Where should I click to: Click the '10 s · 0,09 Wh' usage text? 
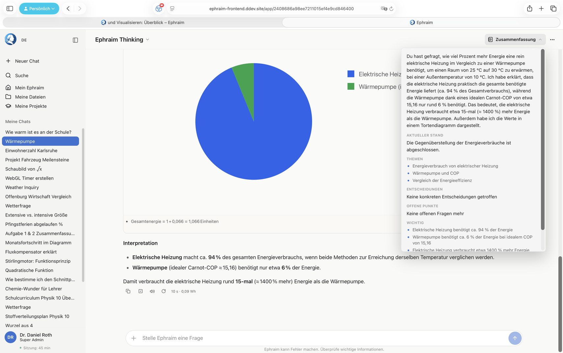(x=183, y=291)
